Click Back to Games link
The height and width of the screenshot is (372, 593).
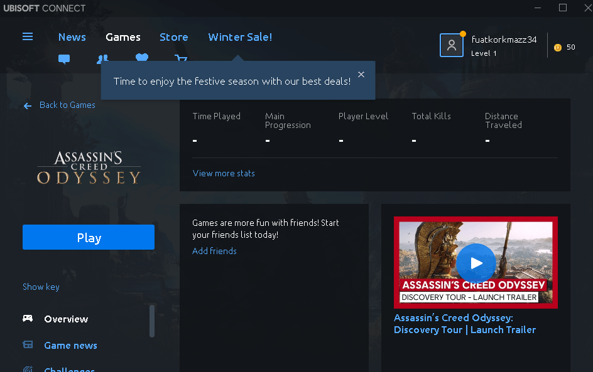tap(67, 105)
